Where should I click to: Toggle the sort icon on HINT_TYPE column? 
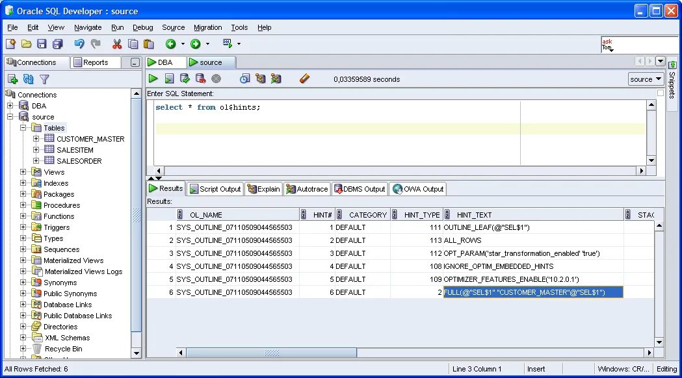pos(395,214)
